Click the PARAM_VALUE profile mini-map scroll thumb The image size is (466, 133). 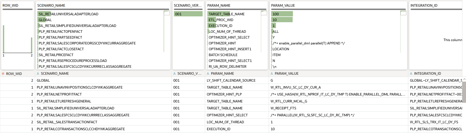click(403, 13)
